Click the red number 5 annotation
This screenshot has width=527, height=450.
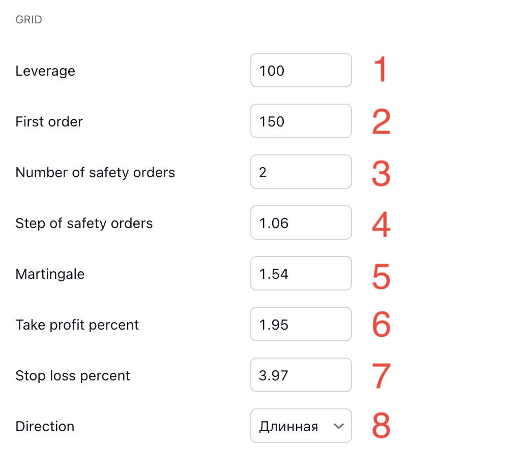coord(381,276)
